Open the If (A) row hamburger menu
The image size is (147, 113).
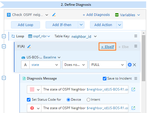click(x=136, y=46)
